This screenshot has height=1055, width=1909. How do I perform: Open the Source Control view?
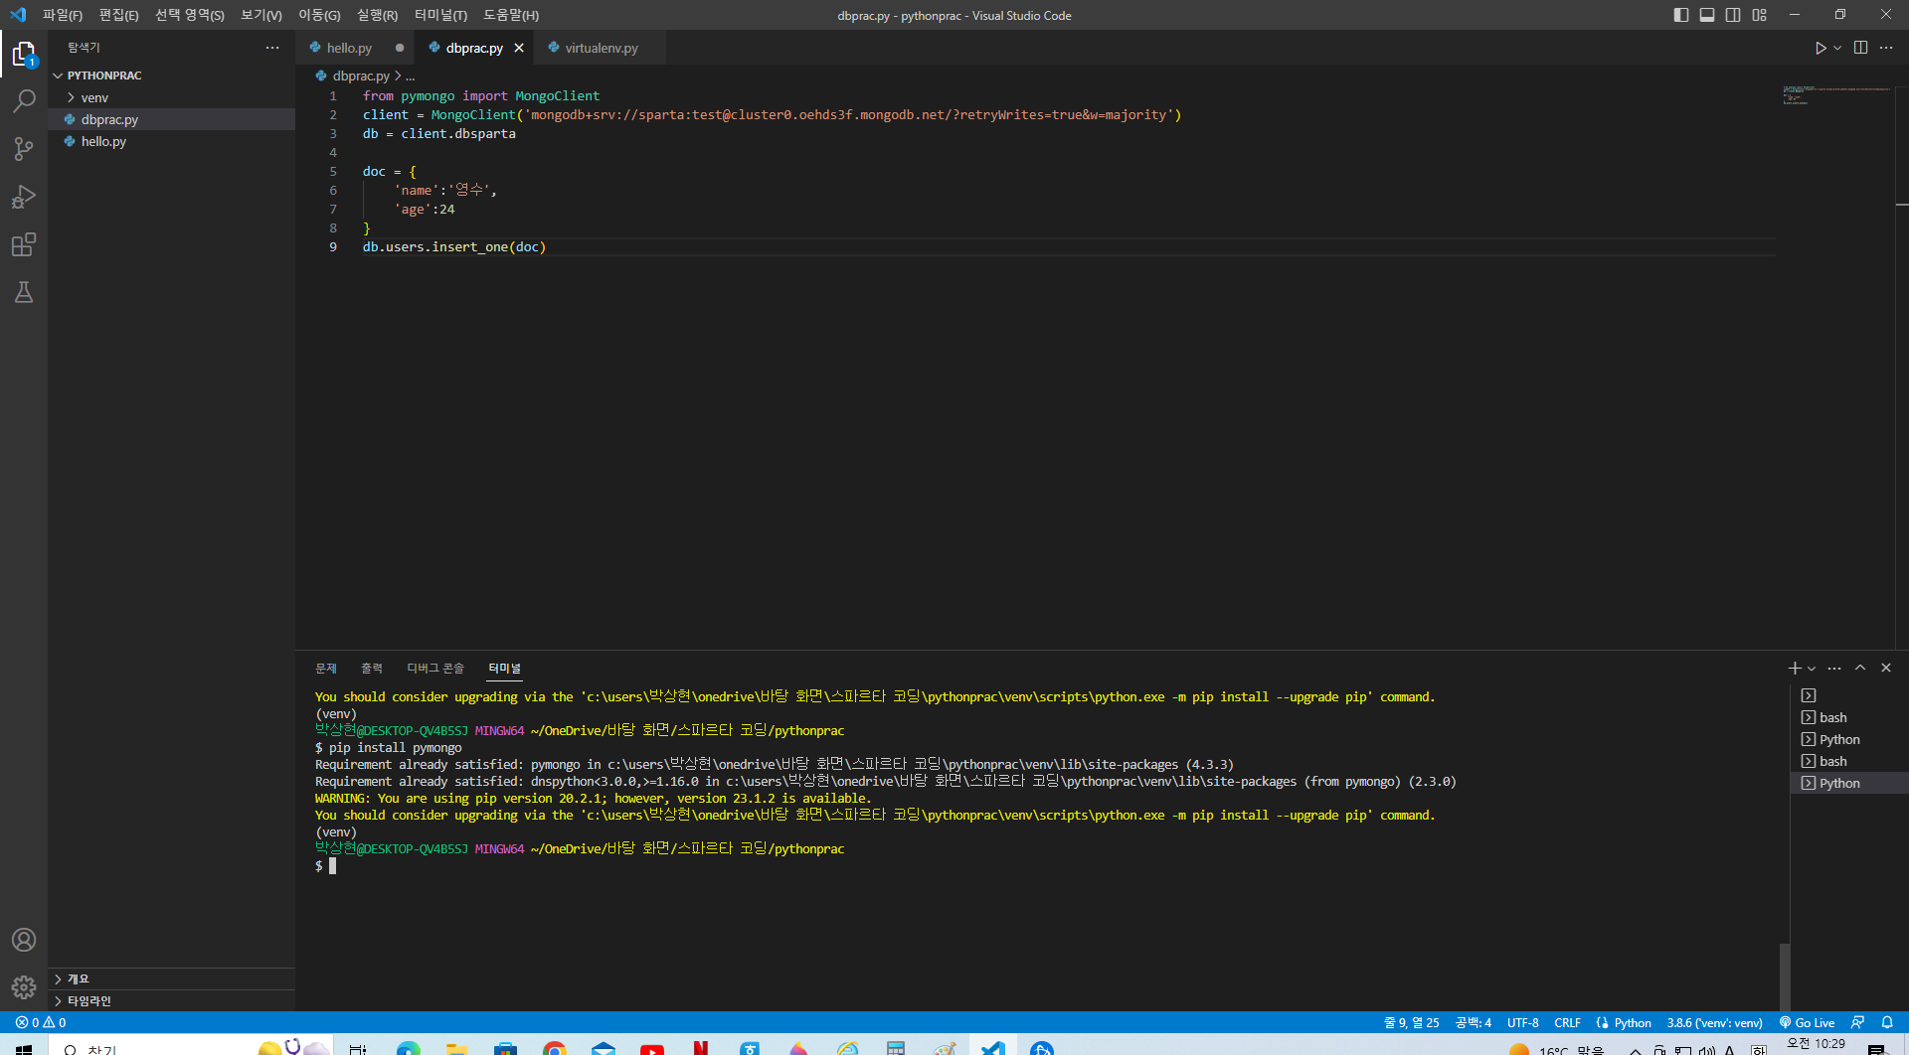click(24, 149)
